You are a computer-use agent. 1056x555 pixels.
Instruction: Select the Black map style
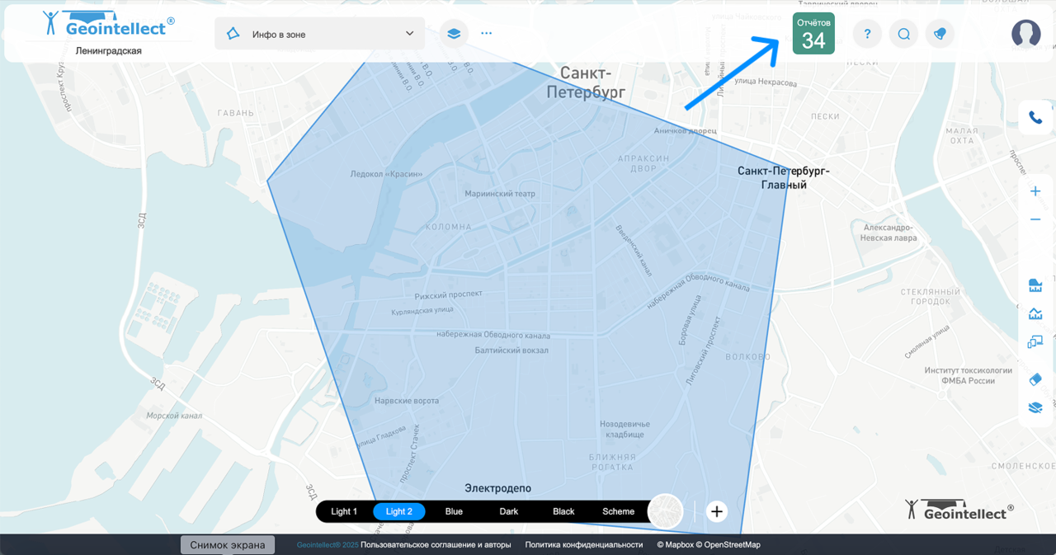[563, 511]
